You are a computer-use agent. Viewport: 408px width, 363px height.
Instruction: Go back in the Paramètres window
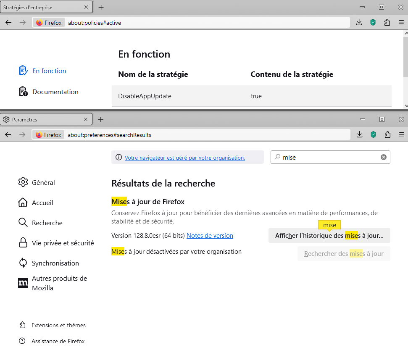[x=8, y=134]
